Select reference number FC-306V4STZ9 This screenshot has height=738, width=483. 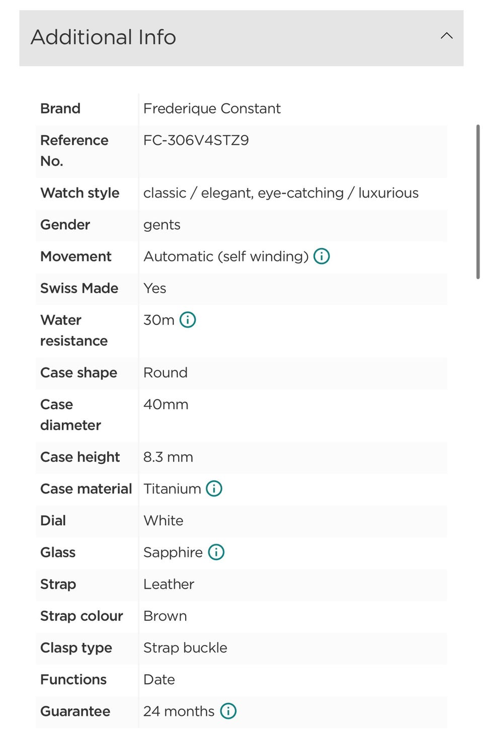click(x=196, y=140)
